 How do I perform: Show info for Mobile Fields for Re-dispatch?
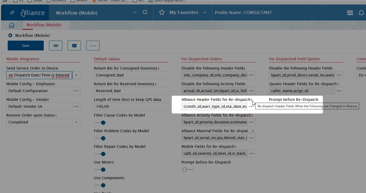236,147
